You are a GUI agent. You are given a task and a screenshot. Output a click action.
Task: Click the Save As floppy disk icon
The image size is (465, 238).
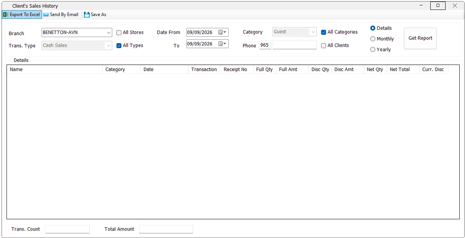(87, 15)
